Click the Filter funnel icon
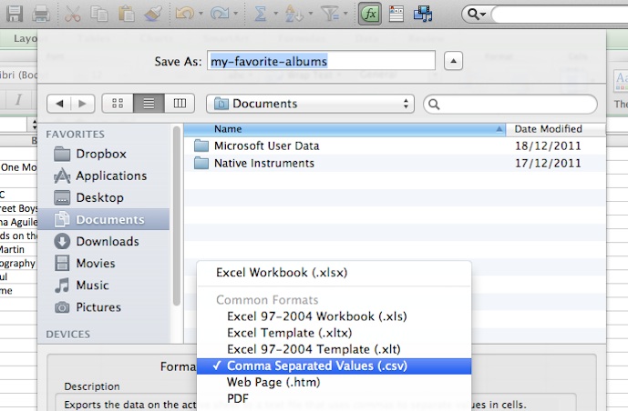 coord(331,14)
